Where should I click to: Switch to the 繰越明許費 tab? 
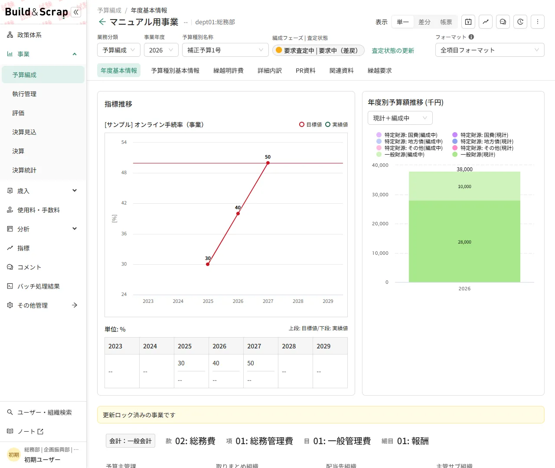coord(229,70)
